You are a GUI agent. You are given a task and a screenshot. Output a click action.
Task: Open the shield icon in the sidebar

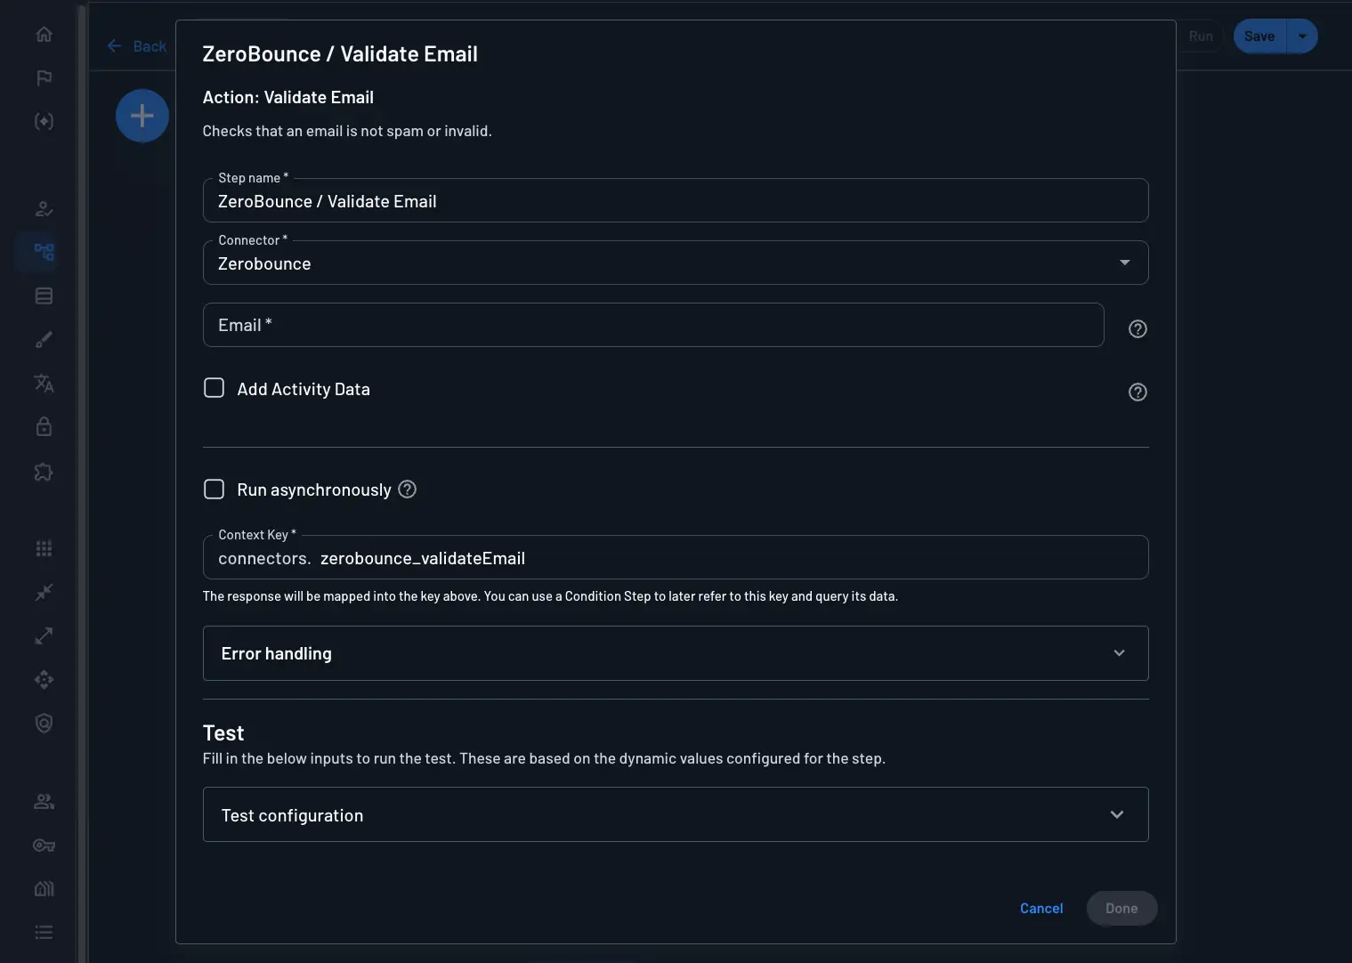44,723
